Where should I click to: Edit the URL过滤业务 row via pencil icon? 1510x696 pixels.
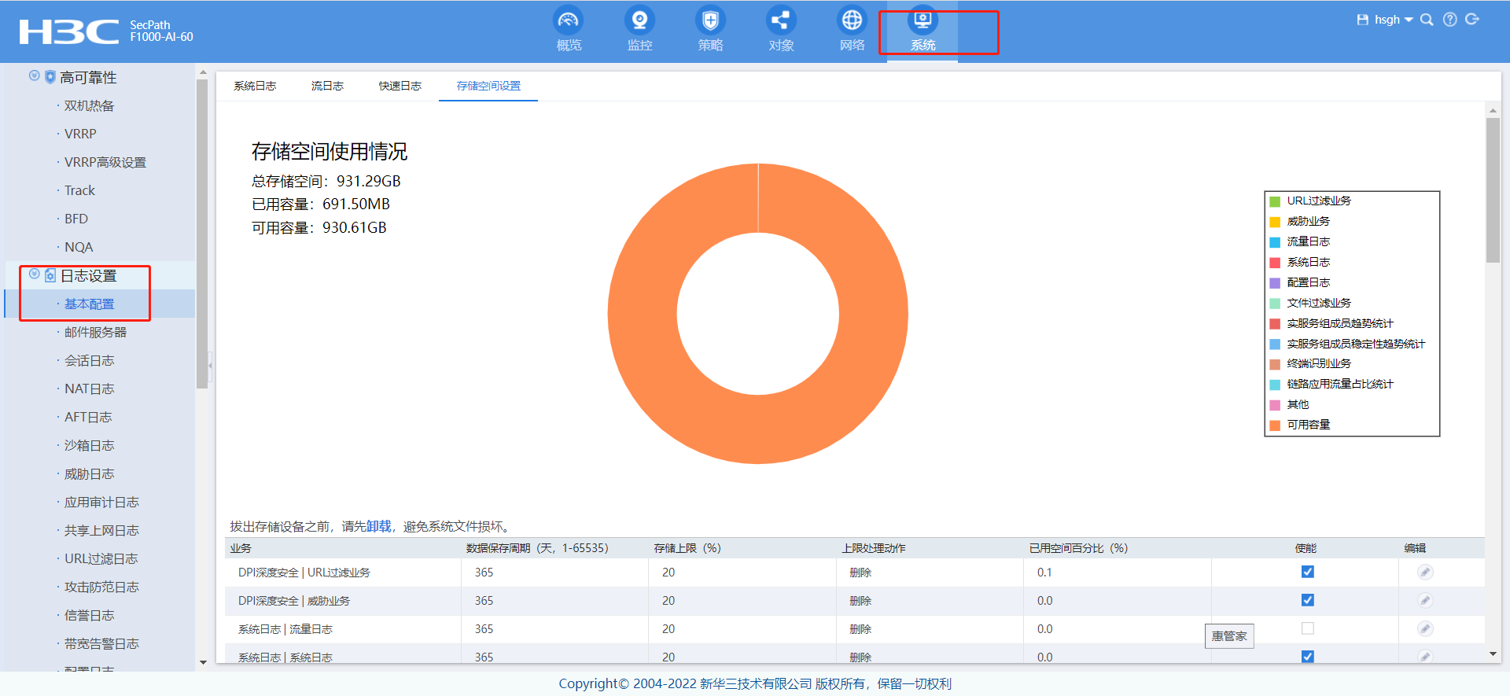(1425, 572)
